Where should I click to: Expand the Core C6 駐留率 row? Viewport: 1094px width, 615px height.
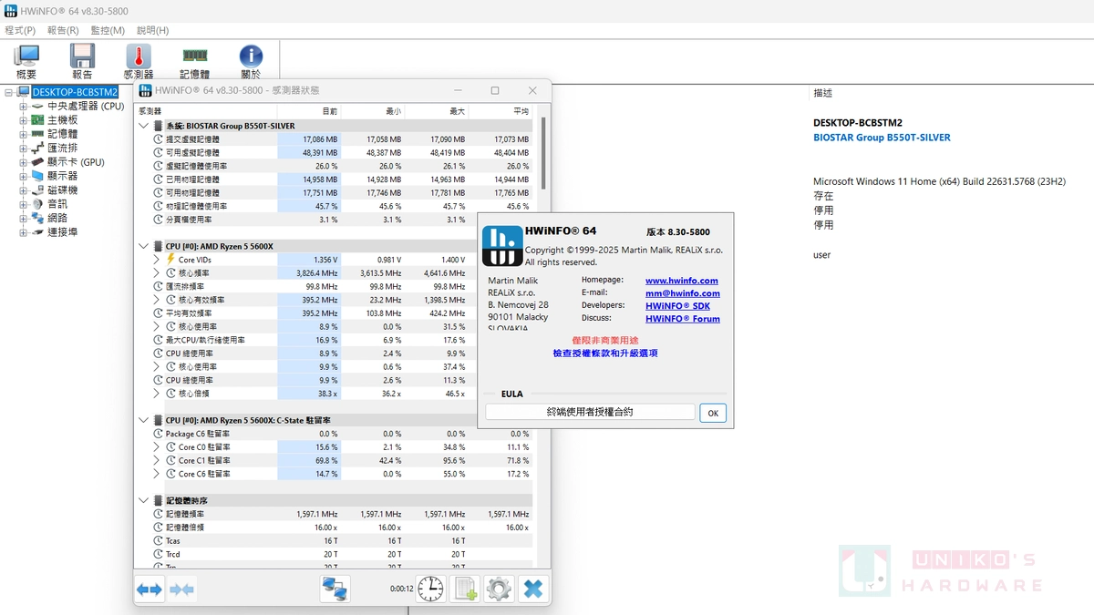158,474
